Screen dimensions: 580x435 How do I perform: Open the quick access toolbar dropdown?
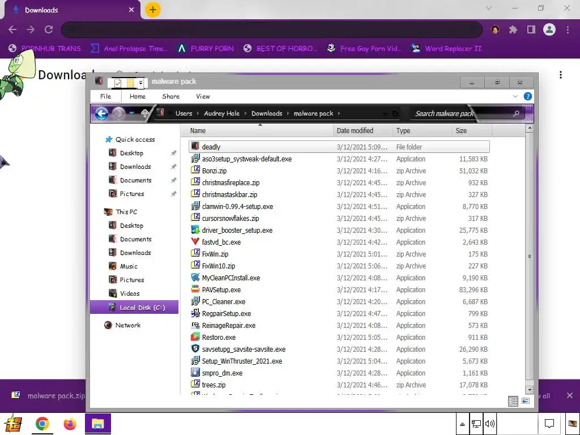140,83
